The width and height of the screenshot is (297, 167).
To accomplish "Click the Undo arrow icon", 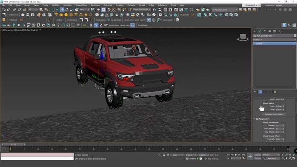I will (4, 10).
